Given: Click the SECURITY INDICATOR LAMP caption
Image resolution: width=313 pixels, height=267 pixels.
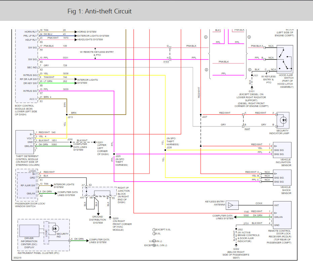Looking at the screenshot, I should click(279, 132).
